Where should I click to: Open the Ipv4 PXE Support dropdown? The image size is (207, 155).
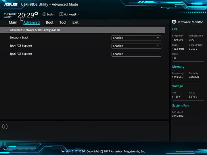tap(136, 46)
